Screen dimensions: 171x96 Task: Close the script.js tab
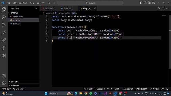coord(95,8)
